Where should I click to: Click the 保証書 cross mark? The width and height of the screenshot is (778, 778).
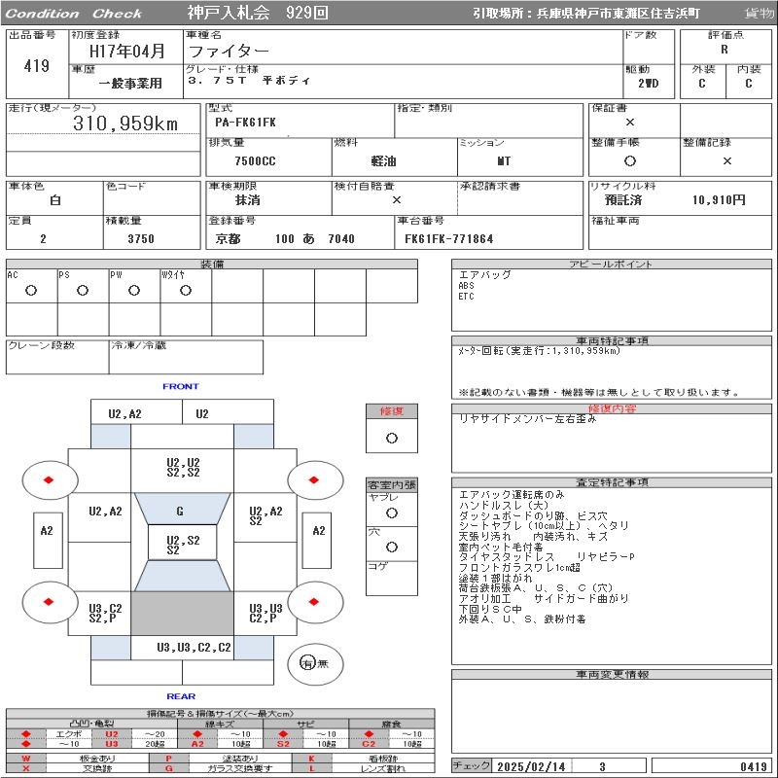[630, 123]
